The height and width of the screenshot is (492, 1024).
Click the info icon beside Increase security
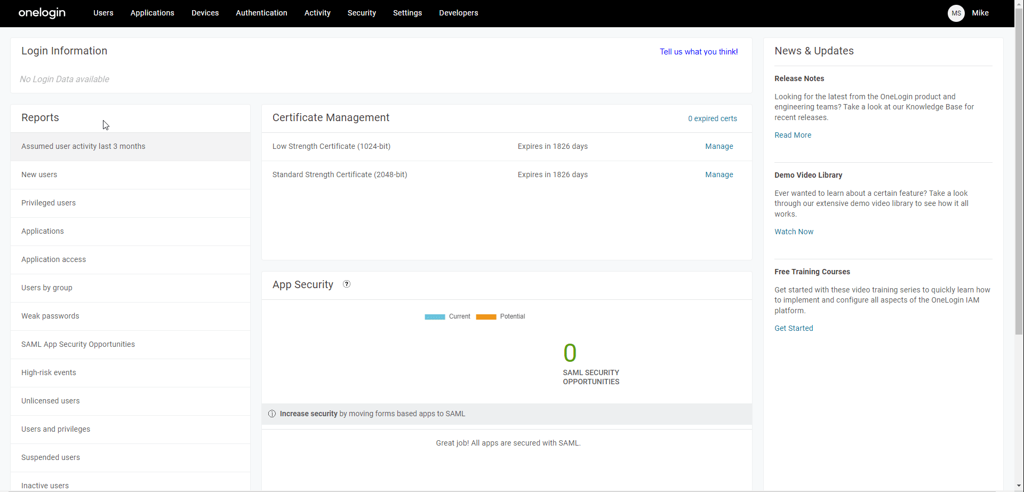pyautogui.click(x=272, y=414)
